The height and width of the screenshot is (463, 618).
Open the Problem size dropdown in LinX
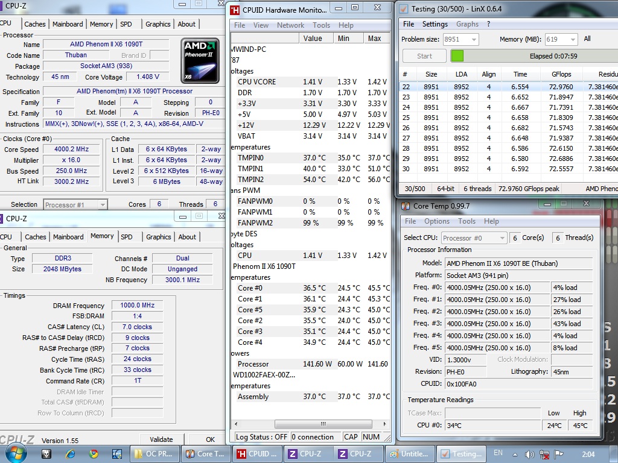pos(473,39)
